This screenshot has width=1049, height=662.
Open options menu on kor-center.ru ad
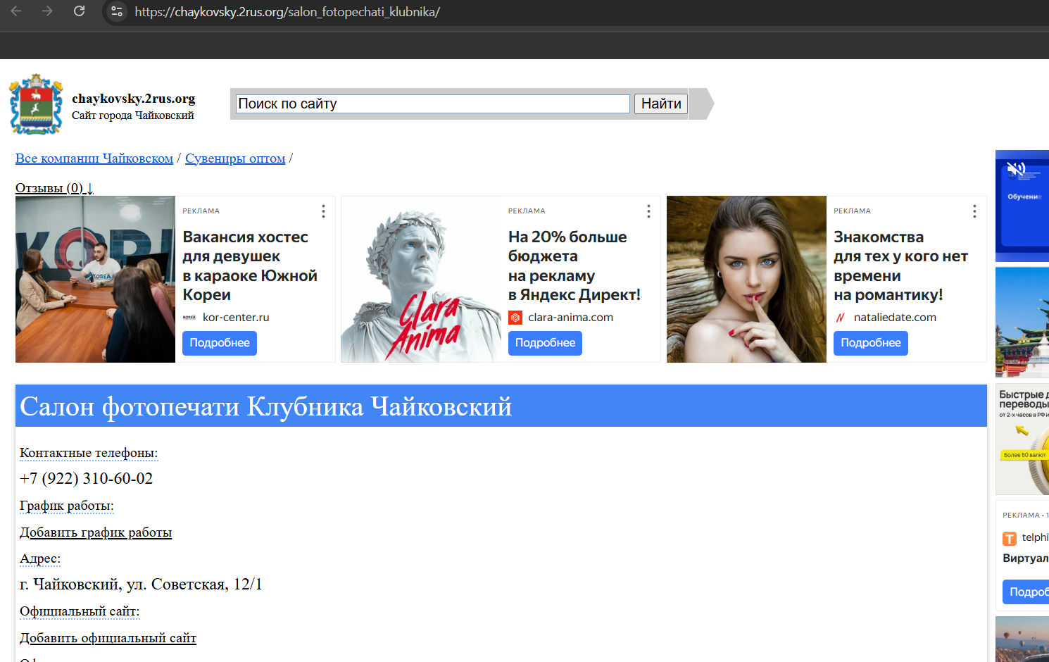click(x=323, y=211)
